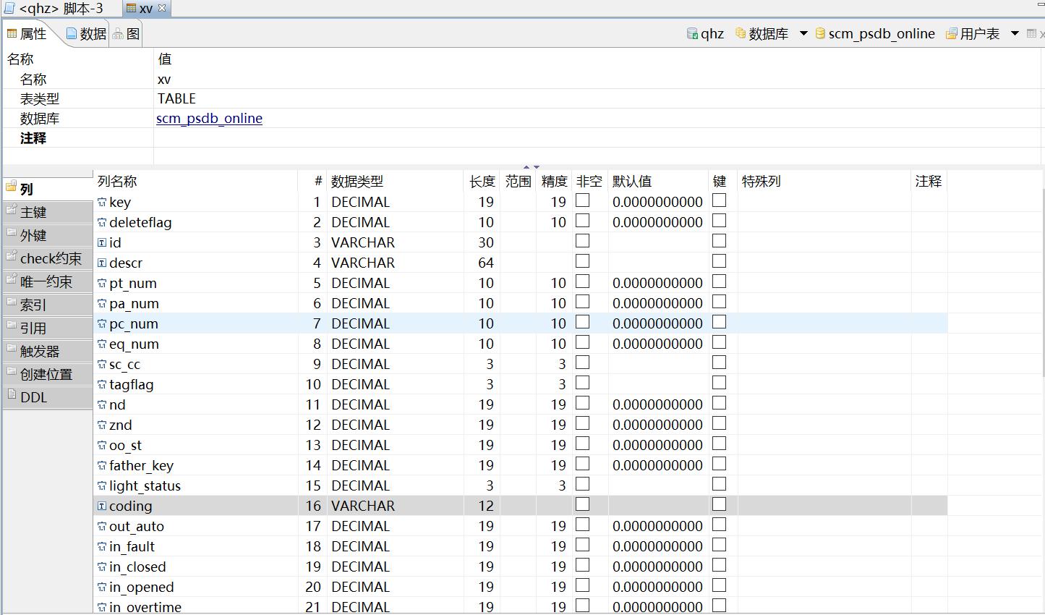Click the oo_st column icon

102,446
